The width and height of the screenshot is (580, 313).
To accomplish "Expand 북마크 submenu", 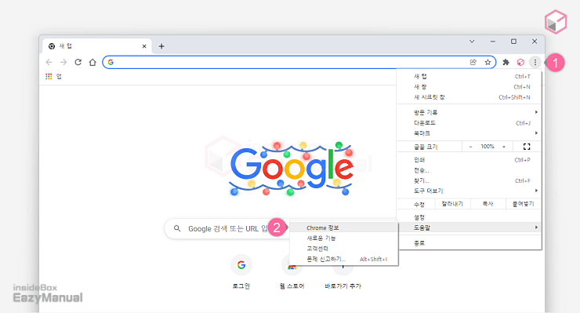I will click(469, 133).
